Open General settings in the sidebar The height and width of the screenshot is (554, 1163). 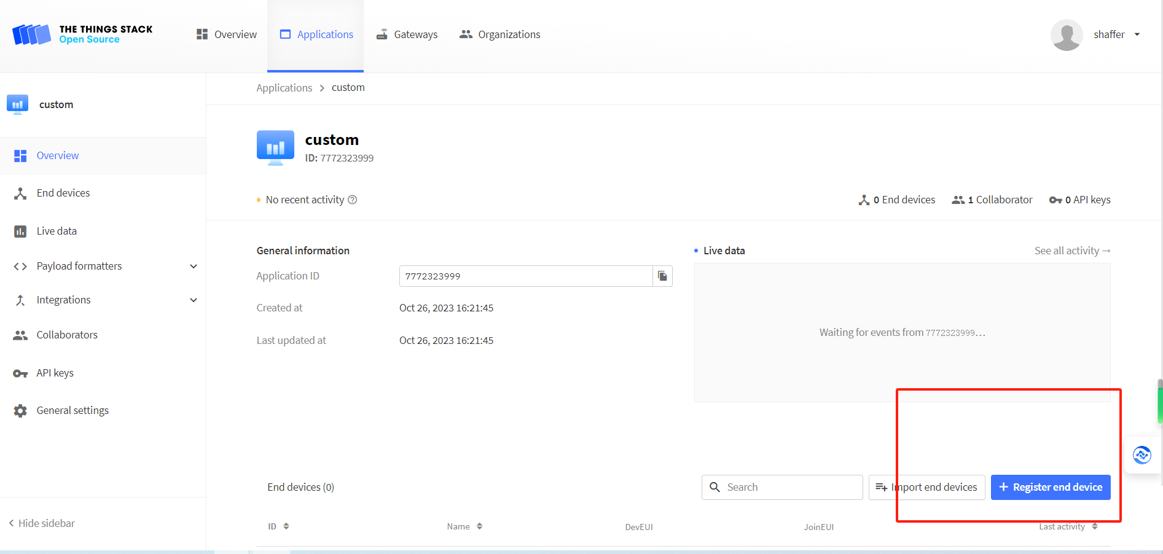tap(72, 411)
